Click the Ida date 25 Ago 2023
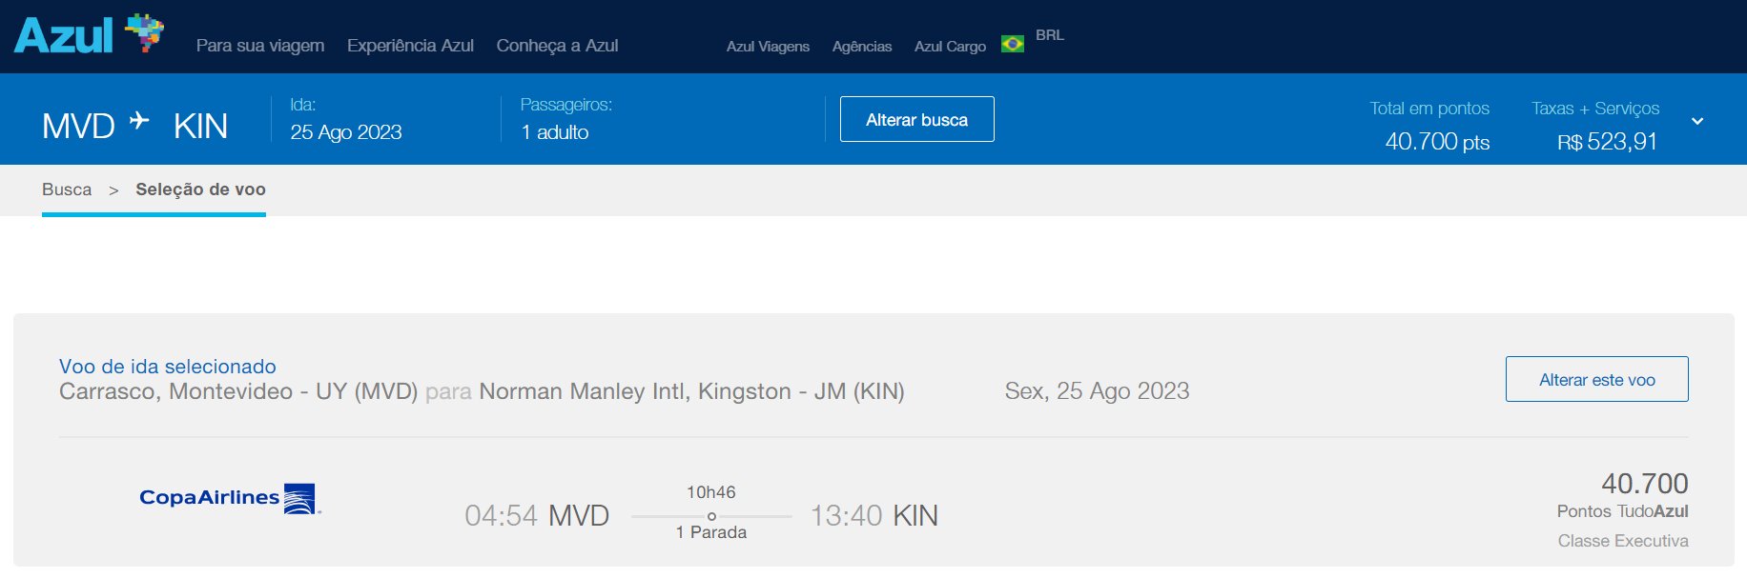This screenshot has width=1747, height=578. point(346,132)
